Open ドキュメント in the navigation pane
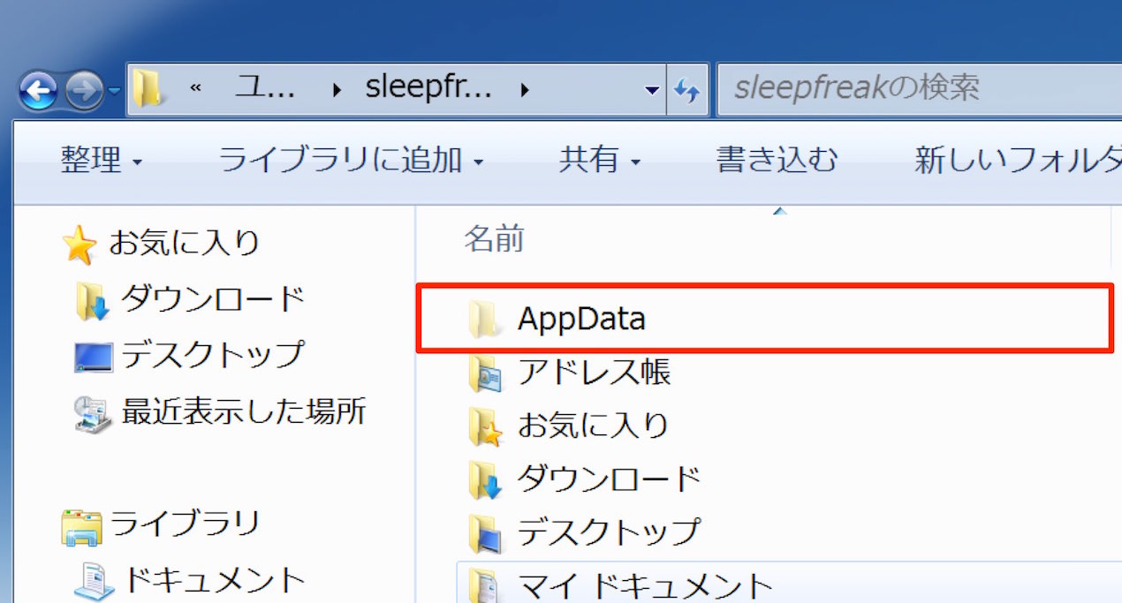 coord(214,581)
